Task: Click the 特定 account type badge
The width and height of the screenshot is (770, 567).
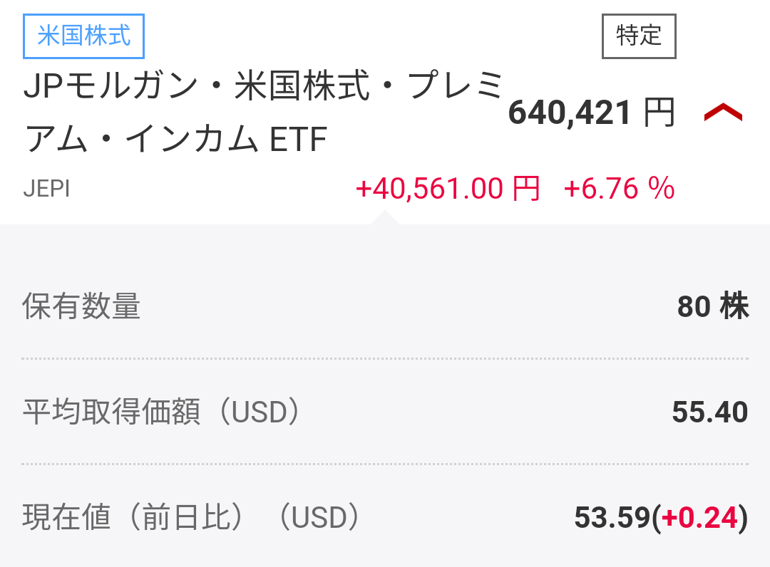Action: (639, 36)
